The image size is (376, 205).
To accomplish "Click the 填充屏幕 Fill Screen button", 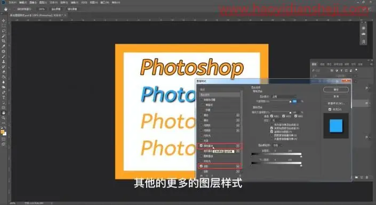I will pyautogui.click(x=72, y=9).
